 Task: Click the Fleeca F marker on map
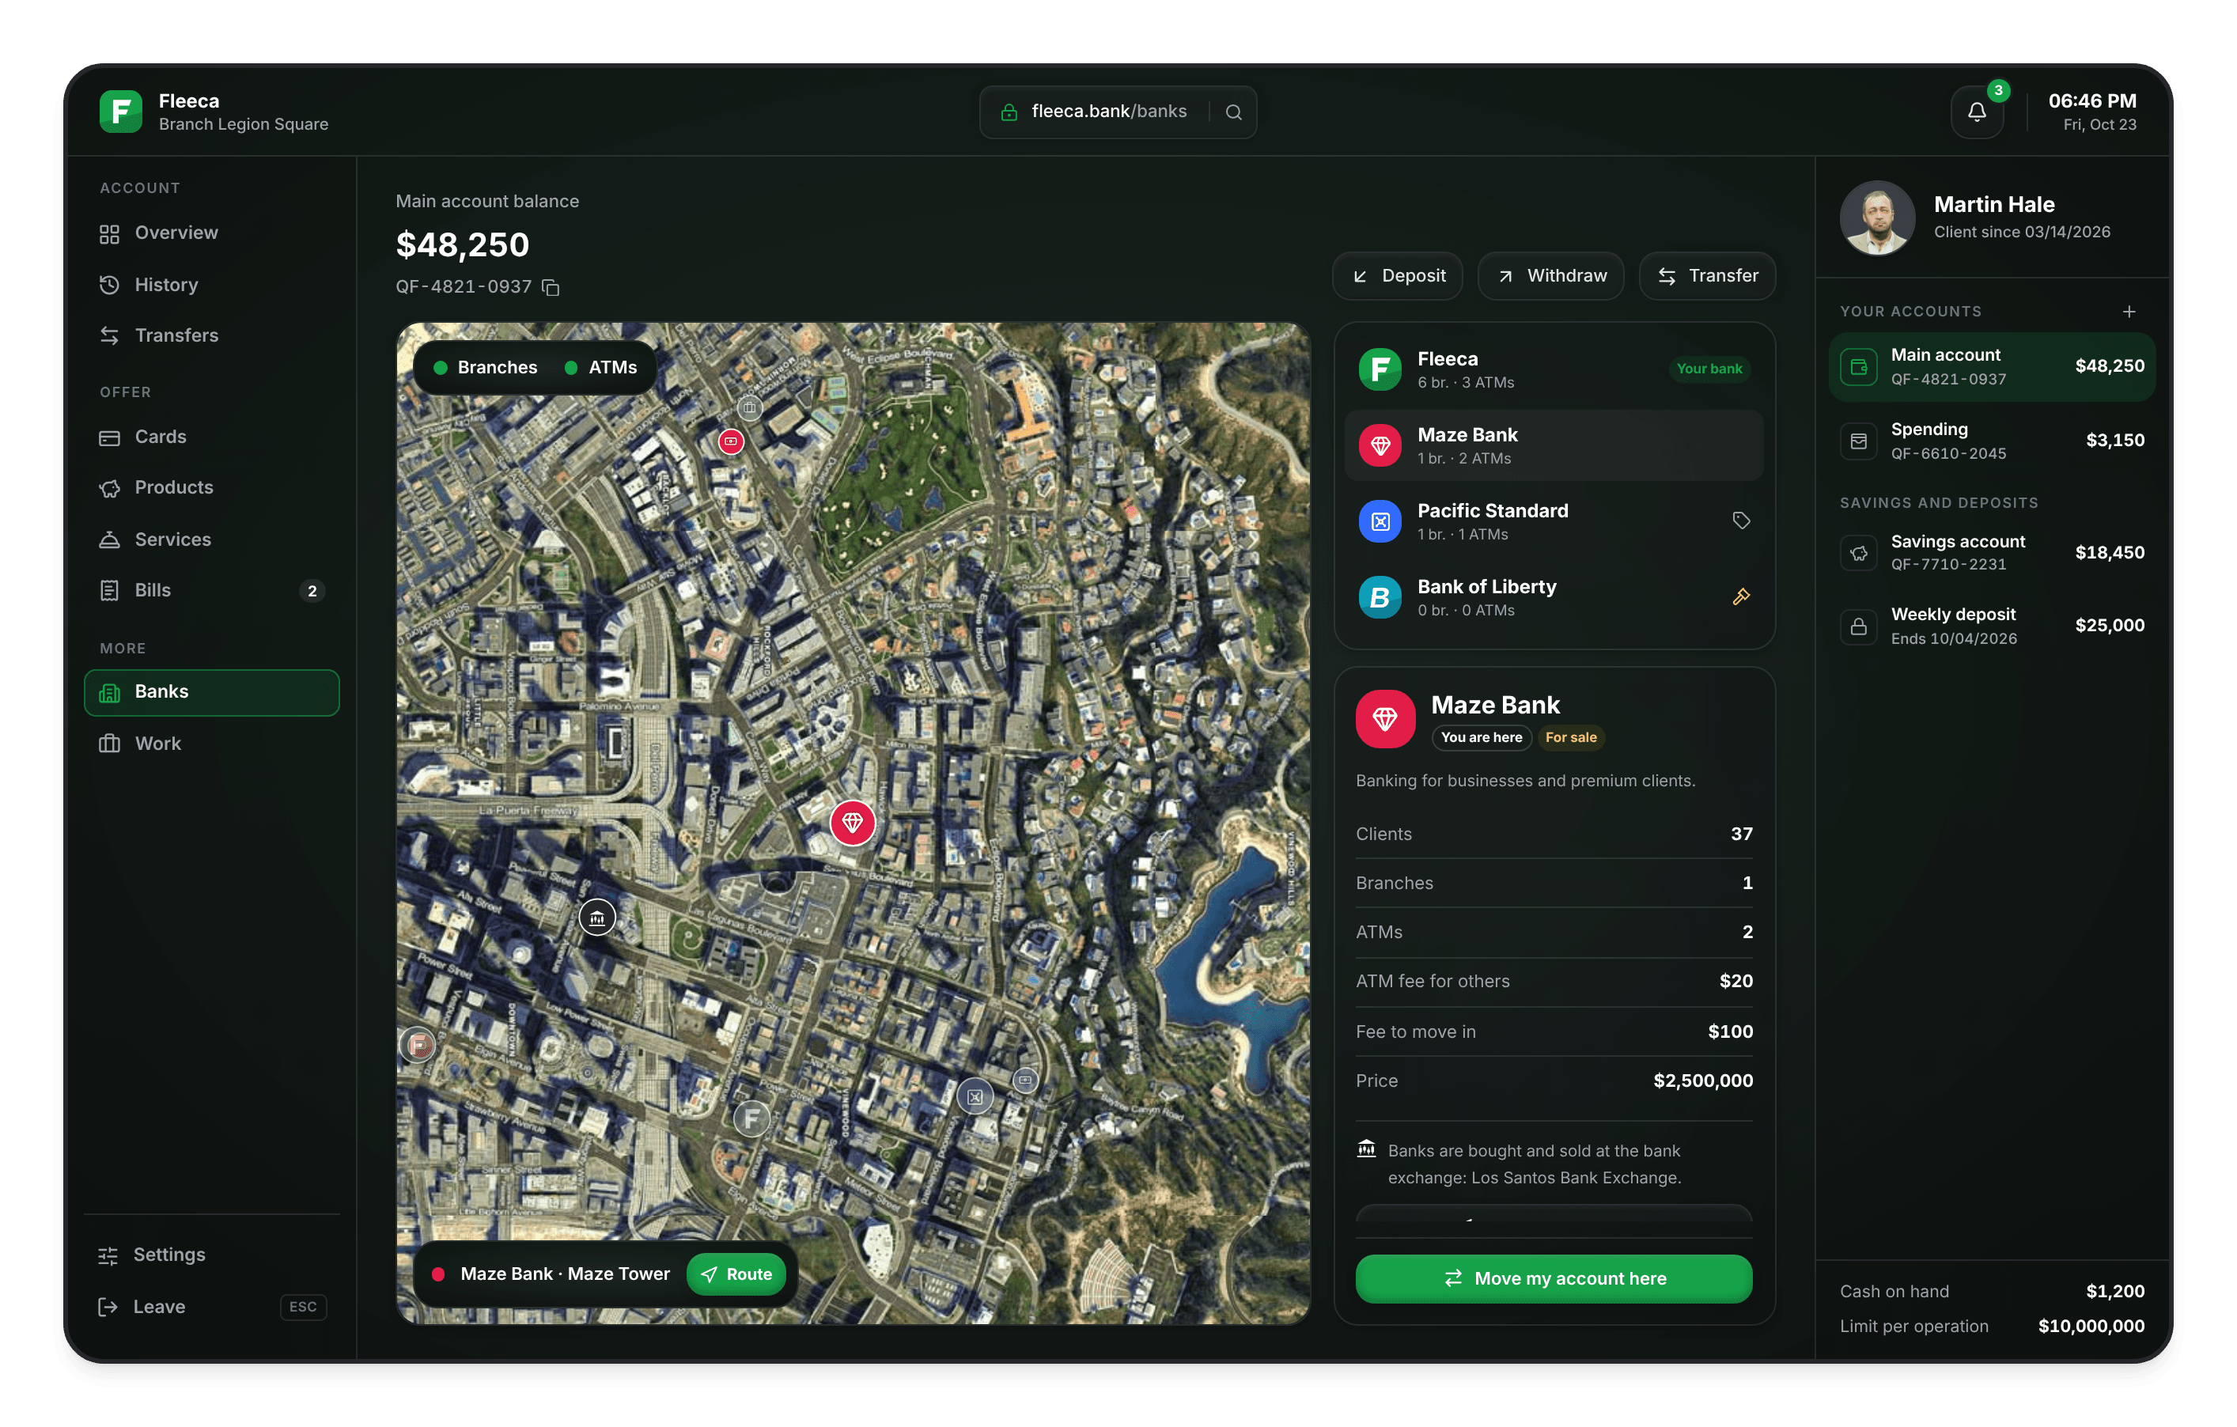[751, 1118]
